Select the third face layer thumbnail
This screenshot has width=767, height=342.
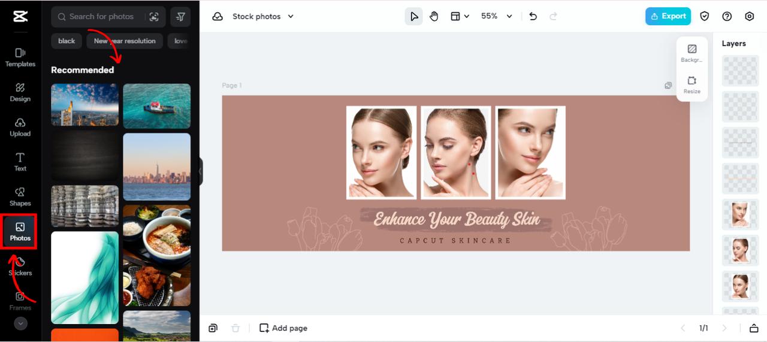pyautogui.click(x=741, y=286)
